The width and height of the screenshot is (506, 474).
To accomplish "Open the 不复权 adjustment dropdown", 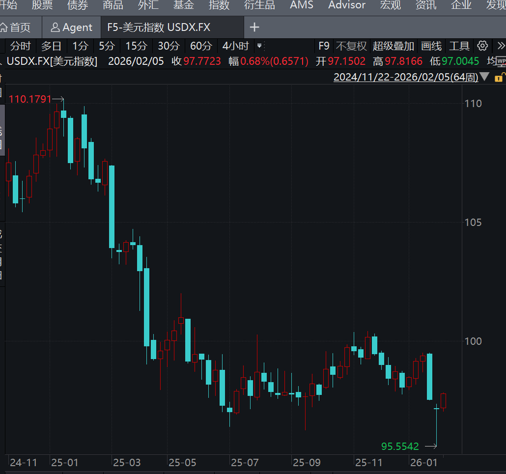I will [x=351, y=46].
